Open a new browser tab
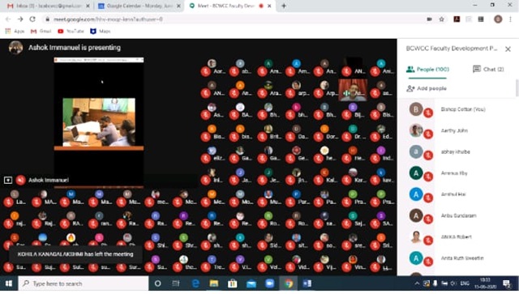Viewport: 519px width, 294px height. pyautogui.click(x=284, y=6)
